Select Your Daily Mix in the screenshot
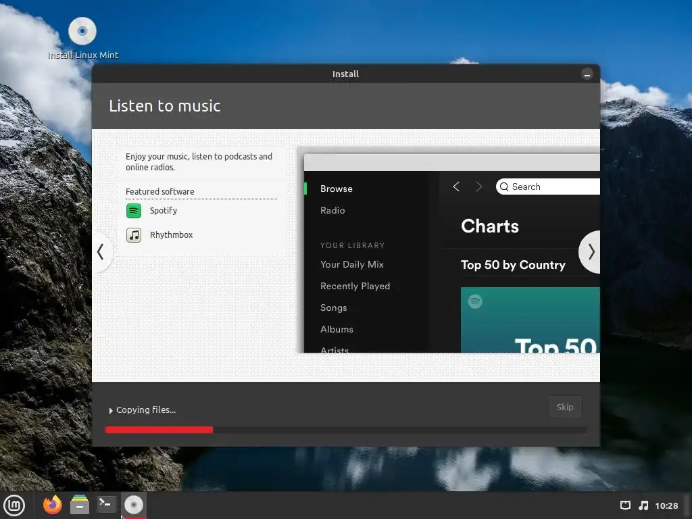The image size is (692, 519). click(x=351, y=264)
